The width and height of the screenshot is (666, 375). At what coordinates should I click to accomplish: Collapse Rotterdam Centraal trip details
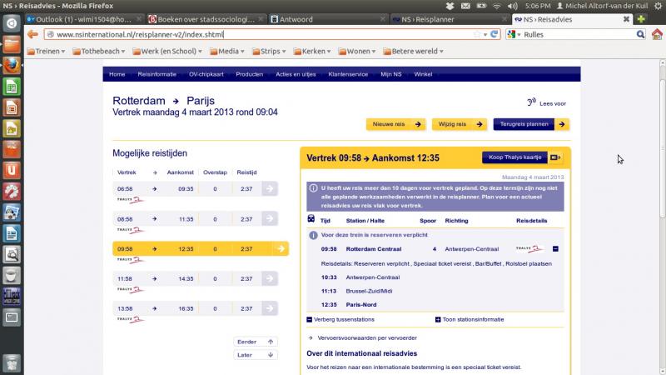point(555,248)
